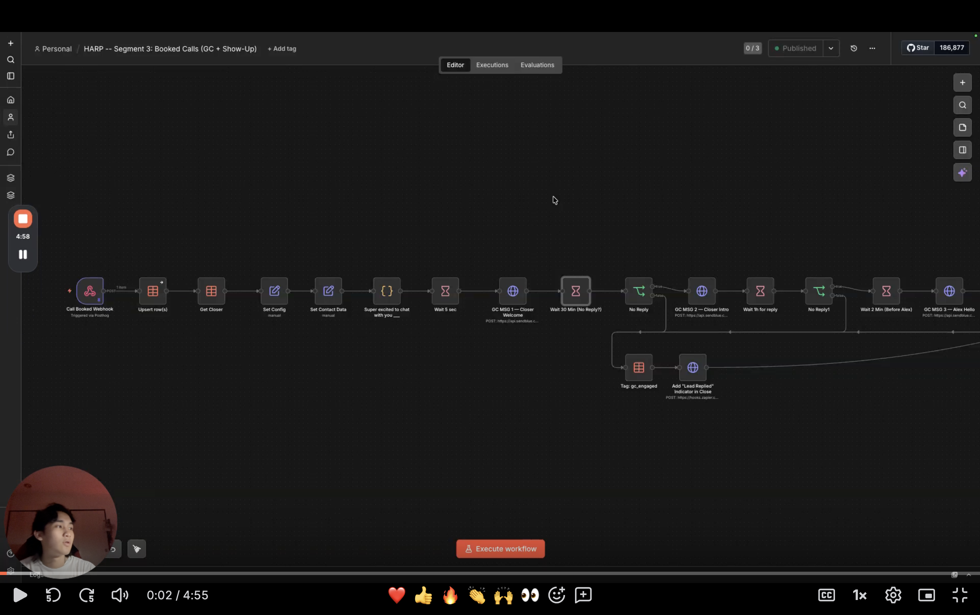This screenshot has height=615, width=980.
Task: Add a sticky note to canvas
Action: point(963,127)
